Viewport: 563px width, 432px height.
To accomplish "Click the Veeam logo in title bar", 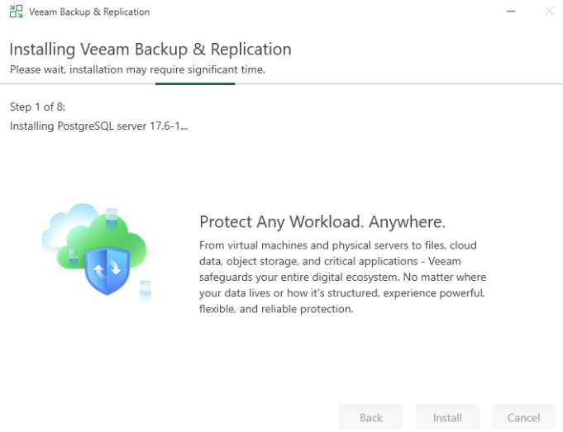I will 16,12.
